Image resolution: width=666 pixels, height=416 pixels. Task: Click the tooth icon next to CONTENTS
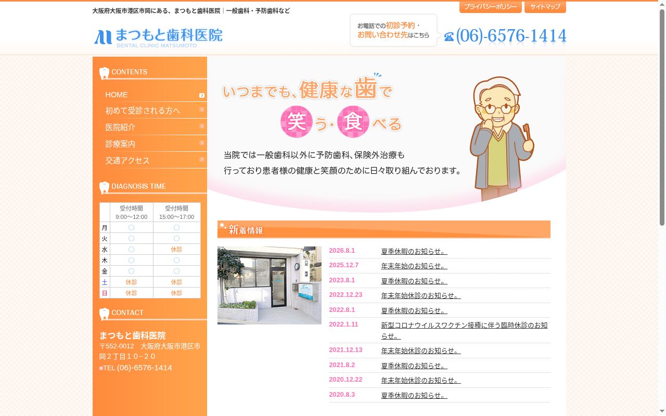[104, 73]
